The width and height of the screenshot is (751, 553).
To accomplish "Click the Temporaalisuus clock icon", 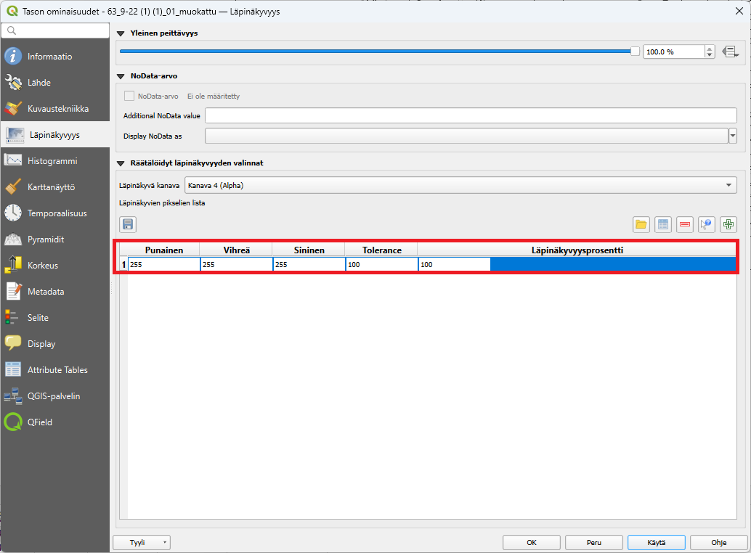I will pyautogui.click(x=13, y=213).
